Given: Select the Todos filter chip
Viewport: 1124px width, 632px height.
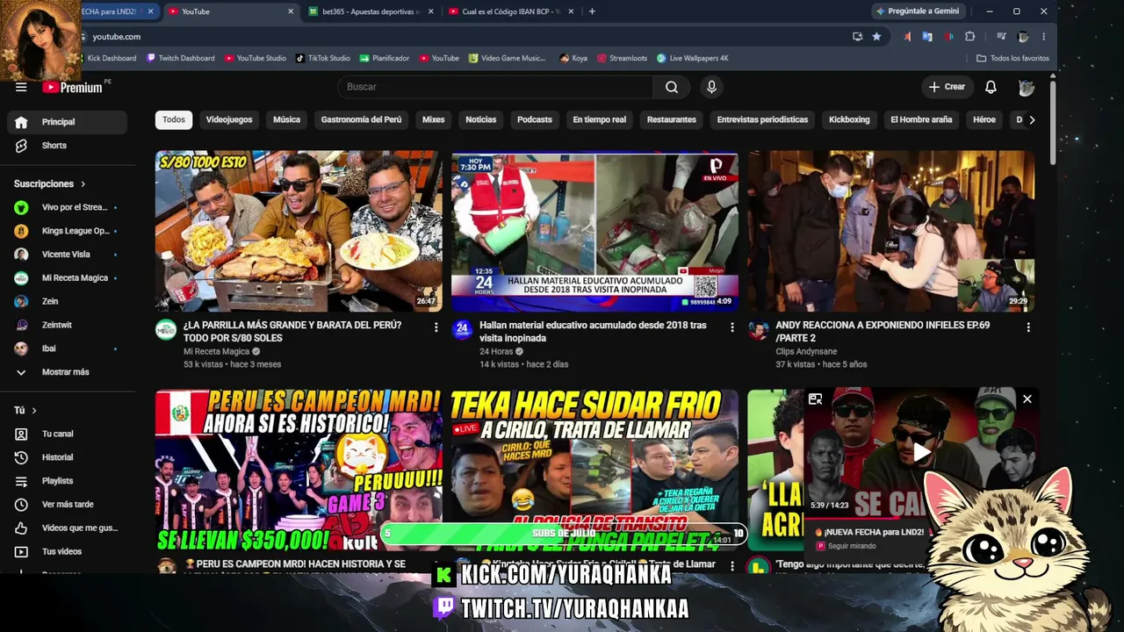Looking at the screenshot, I should (x=174, y=120).
